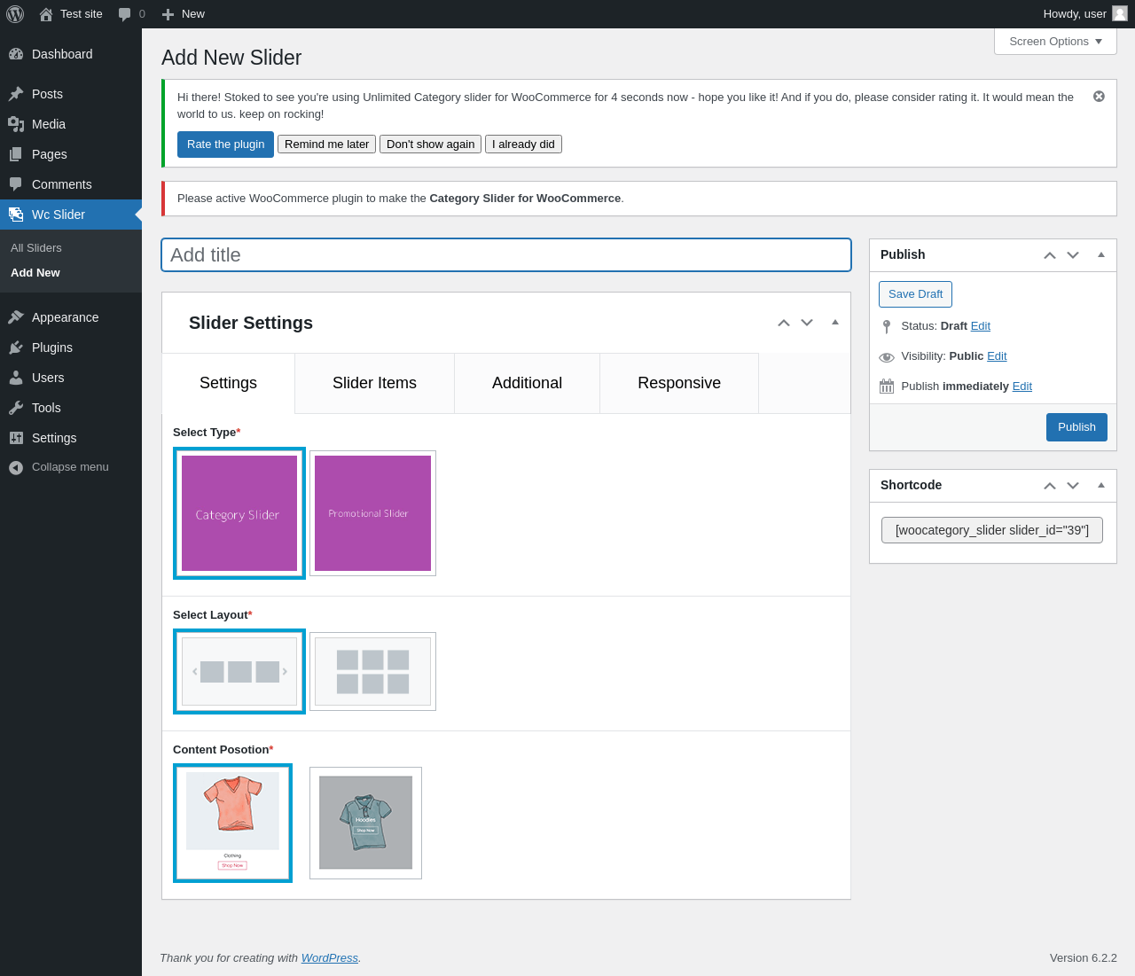Collapse the Shortcode panel
Screen dimensions: 1135x976
pos(1101,486)
